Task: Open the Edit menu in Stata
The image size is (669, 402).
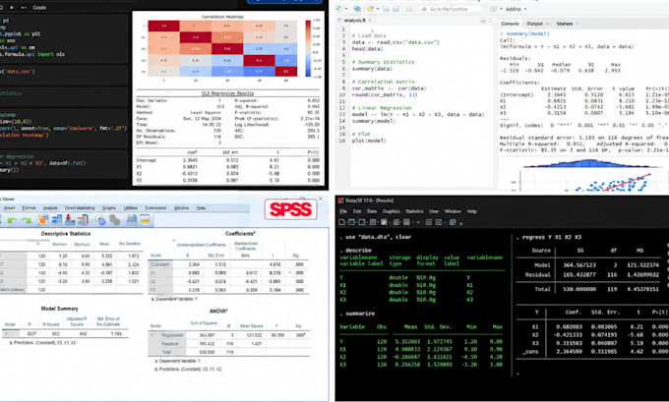Action: coord(357,211)
